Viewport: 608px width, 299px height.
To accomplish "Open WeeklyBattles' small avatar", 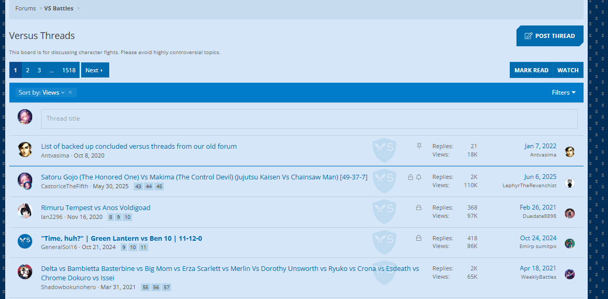I will 569,274.
